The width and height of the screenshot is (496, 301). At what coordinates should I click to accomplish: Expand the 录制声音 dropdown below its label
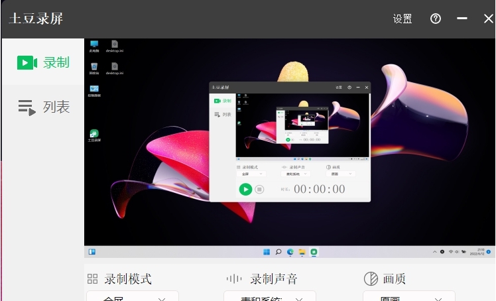tap(270, 296)
